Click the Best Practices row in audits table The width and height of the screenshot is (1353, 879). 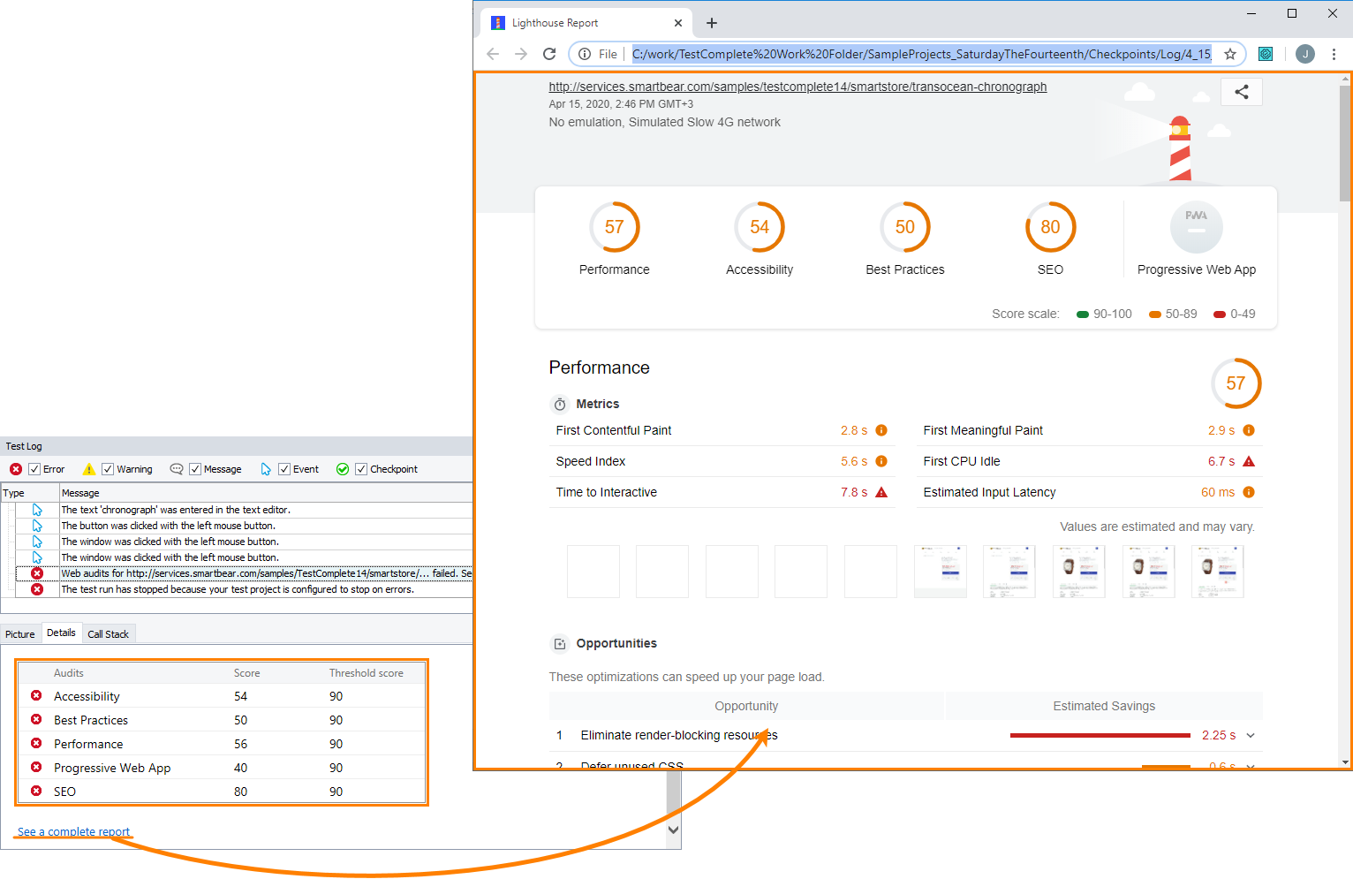(222, 720)
